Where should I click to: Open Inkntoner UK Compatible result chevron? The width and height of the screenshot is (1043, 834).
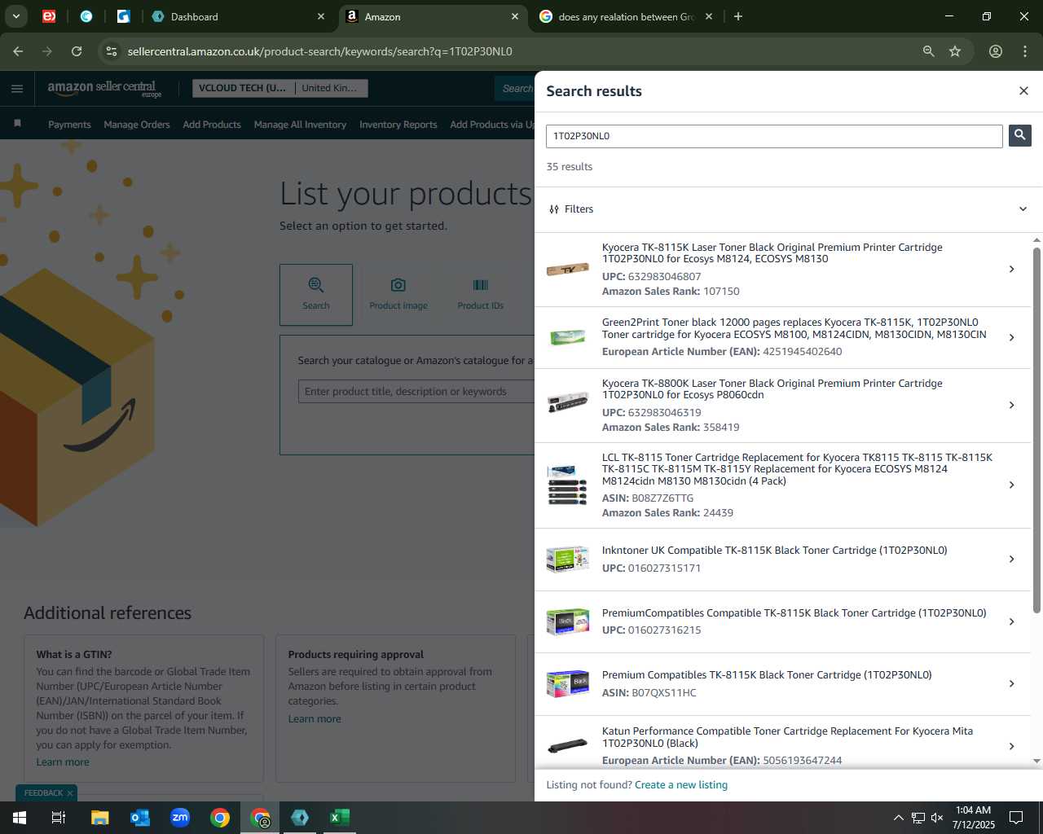tap(1011, 559)
